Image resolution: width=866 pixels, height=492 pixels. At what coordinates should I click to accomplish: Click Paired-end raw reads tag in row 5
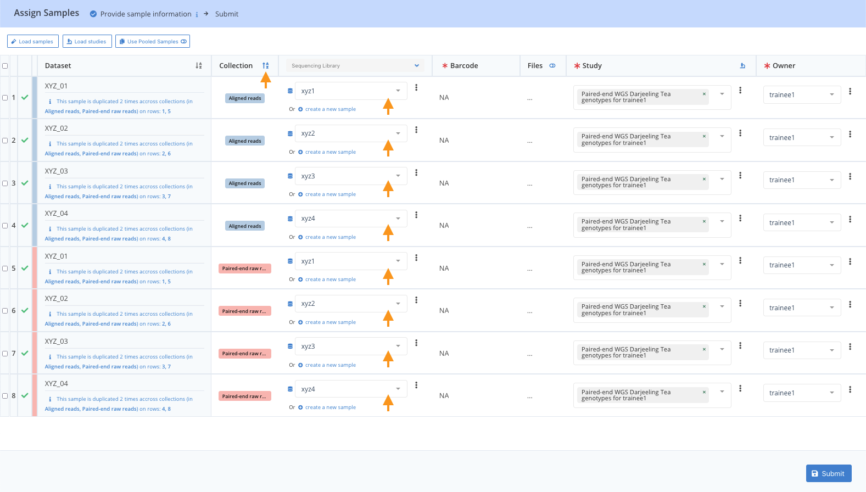(x=245, y=269)
